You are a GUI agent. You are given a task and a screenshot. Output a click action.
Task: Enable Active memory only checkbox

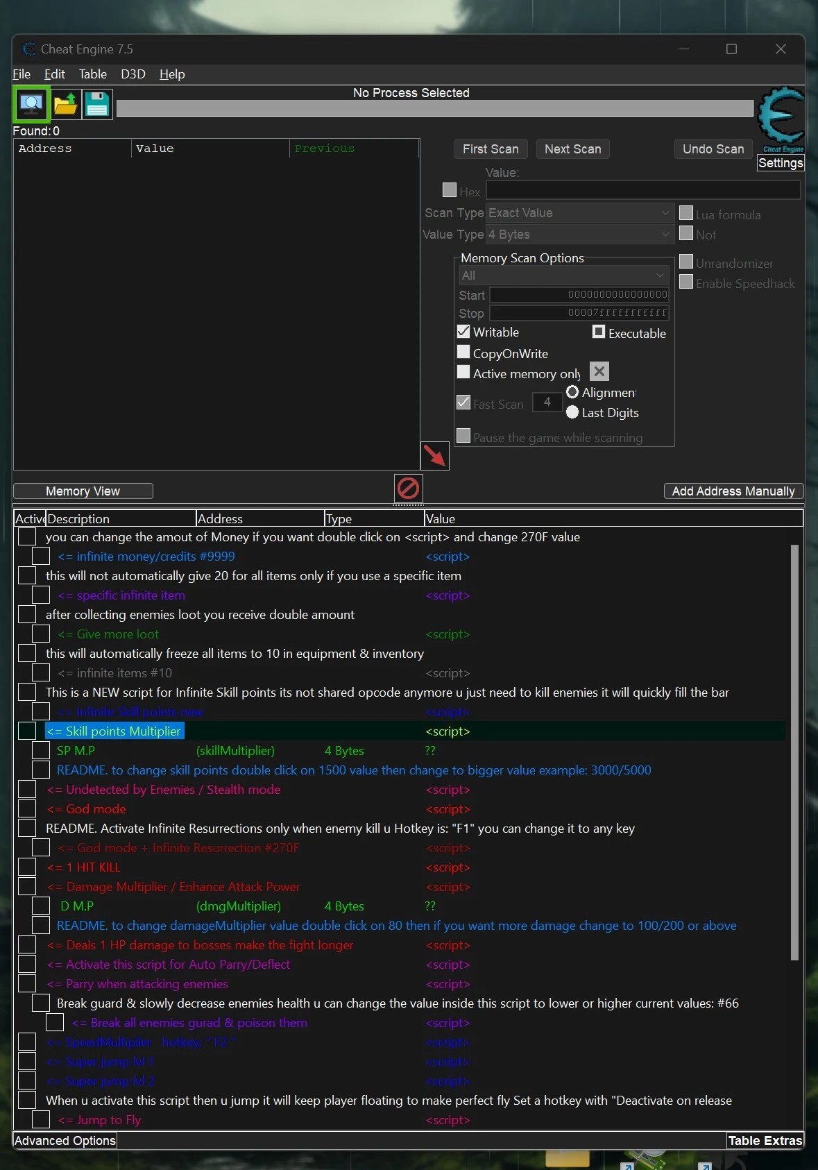pos(463,373)
